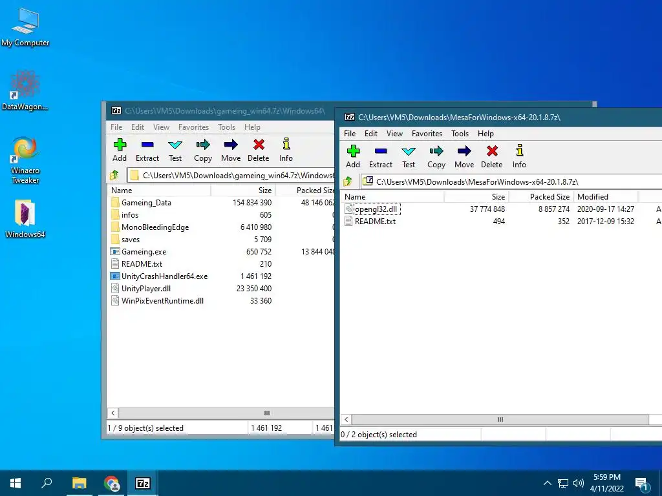Open File Explorer from taskbar
This screenshot has width=662, height=496.
(x=79, y=483)
